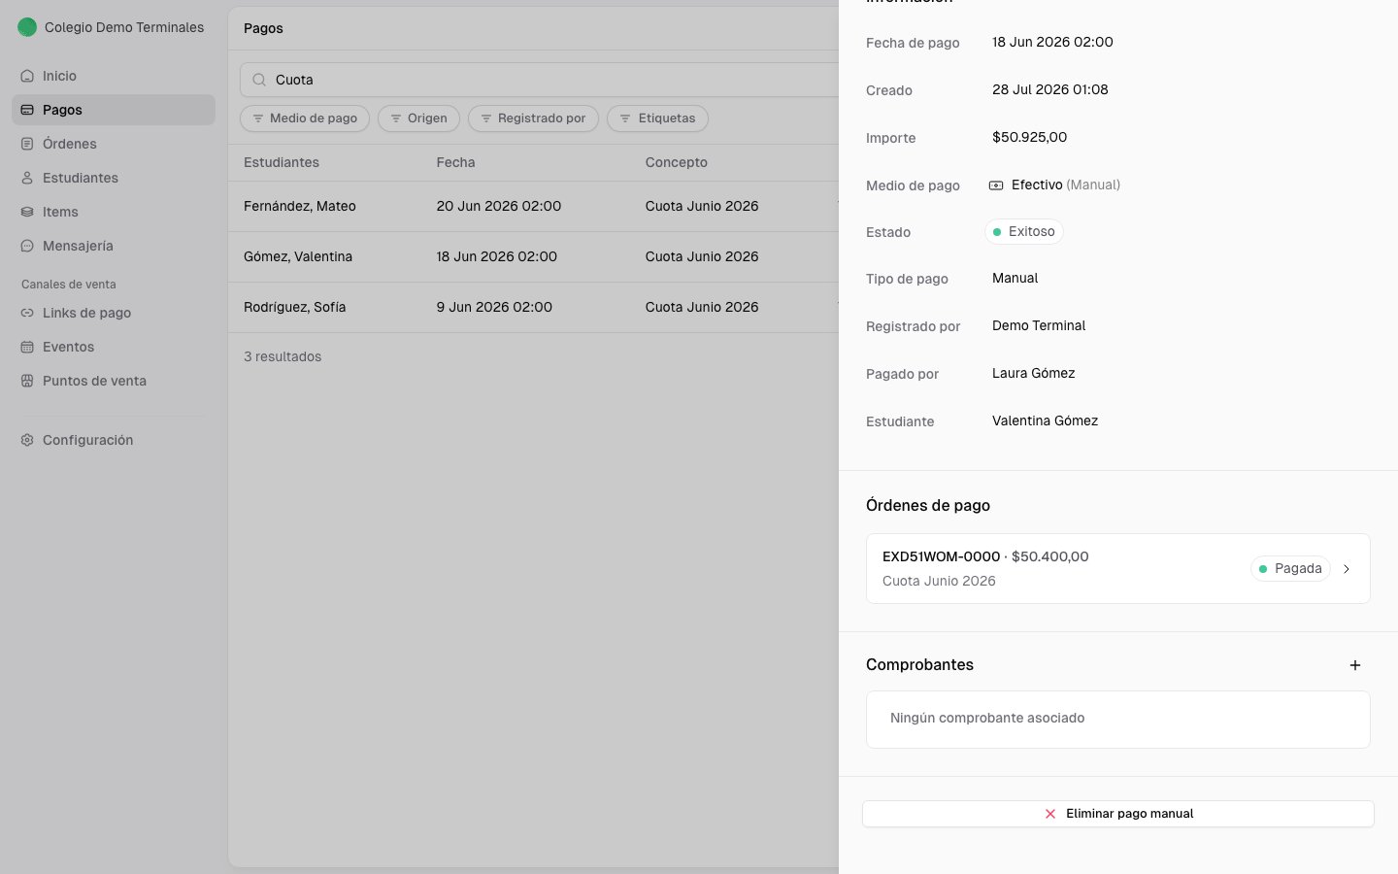Click the cash icon next to Efectivo

coord(996,185)
